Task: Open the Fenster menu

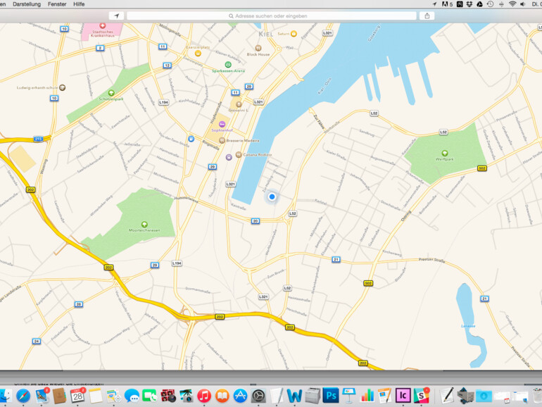Action: tap(57, 4)
